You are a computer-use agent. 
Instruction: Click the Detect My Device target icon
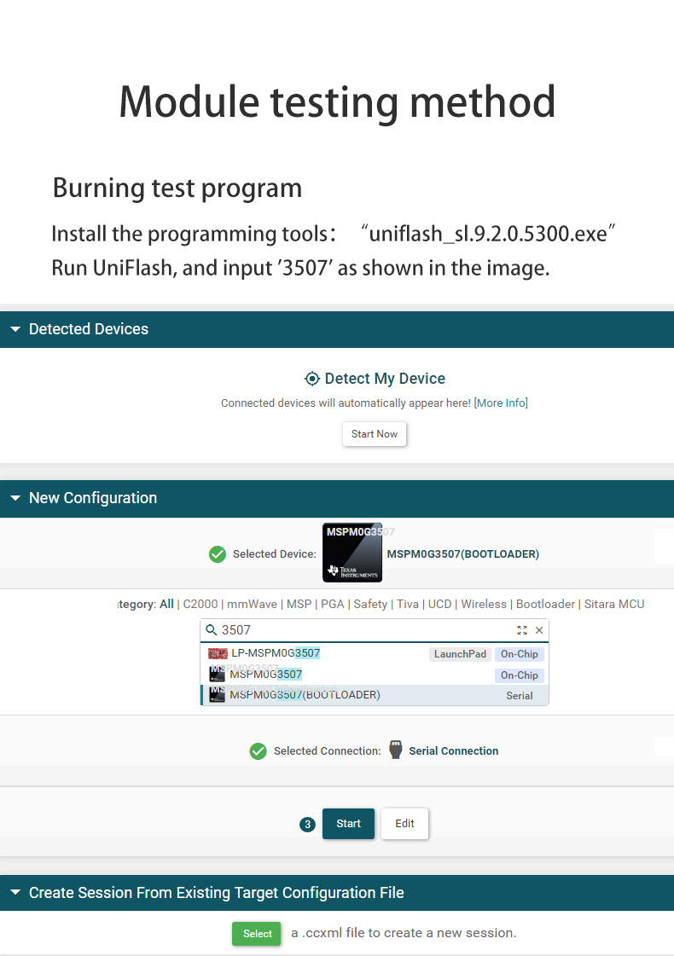coord(312,379)
